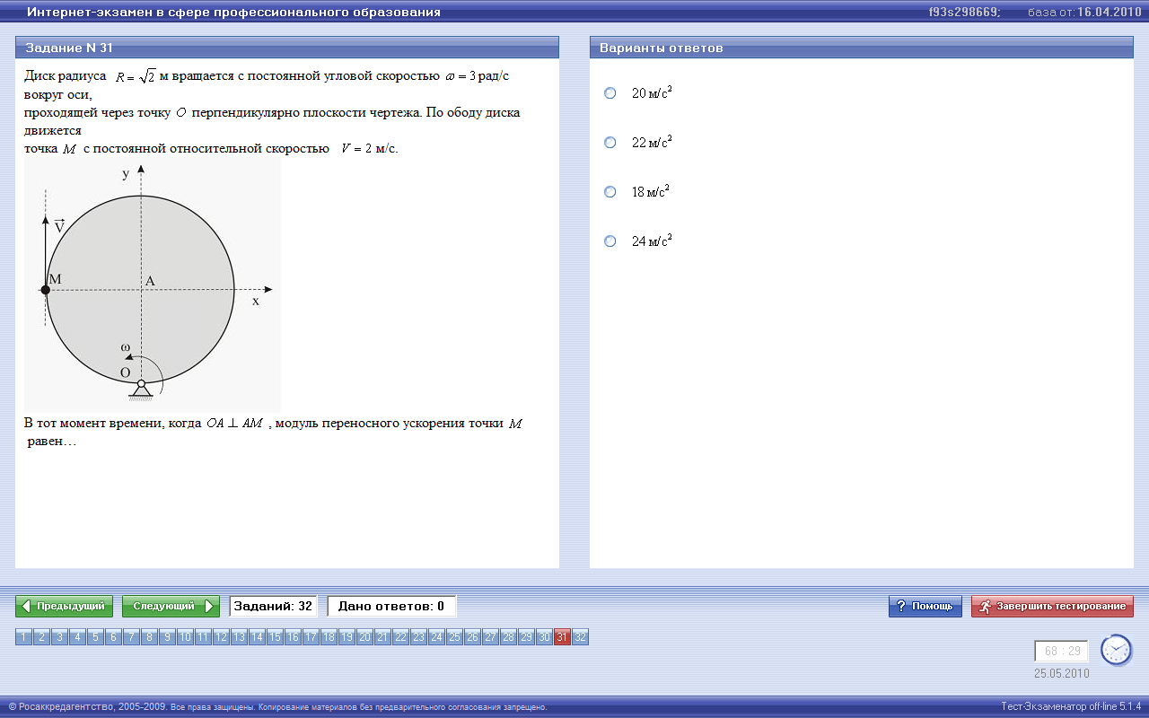1149x718 pixels.
Task: Jump to question 10
Action: pos(186,637)
